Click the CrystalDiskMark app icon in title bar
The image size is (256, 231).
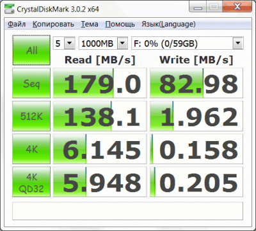click(x=9, y=9)
